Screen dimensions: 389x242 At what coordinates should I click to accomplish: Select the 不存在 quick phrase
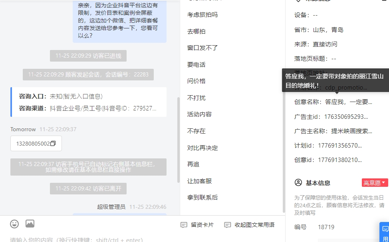(196, 131)
